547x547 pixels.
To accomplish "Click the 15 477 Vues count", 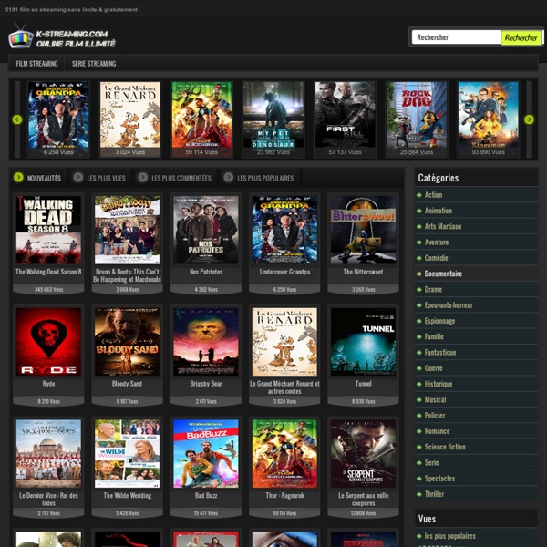I will [x=206, y=513].
